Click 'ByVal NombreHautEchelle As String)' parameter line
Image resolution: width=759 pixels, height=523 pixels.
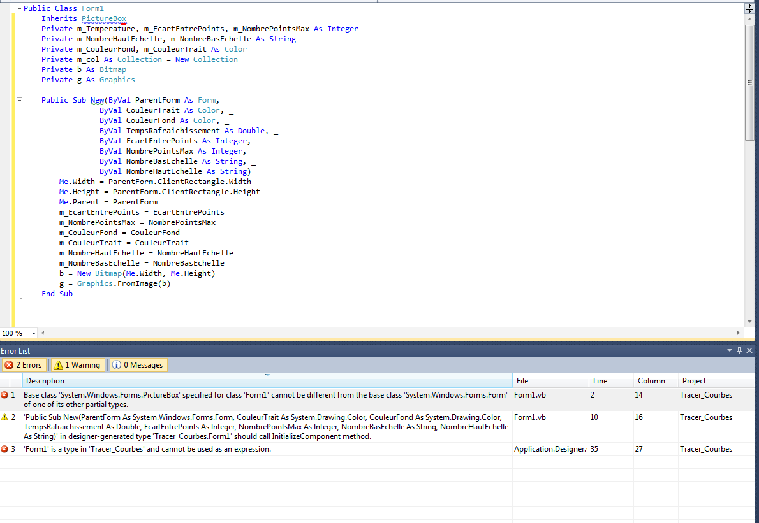coord(175,171)
